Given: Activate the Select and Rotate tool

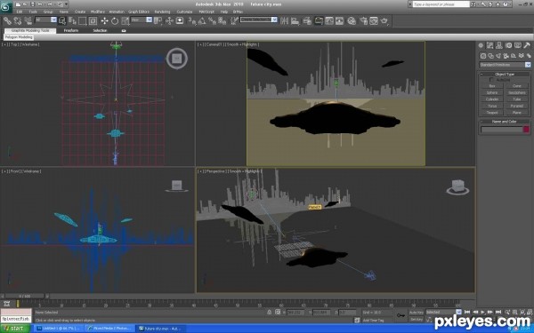Looking at the screenshot, I should click(115, 21).
